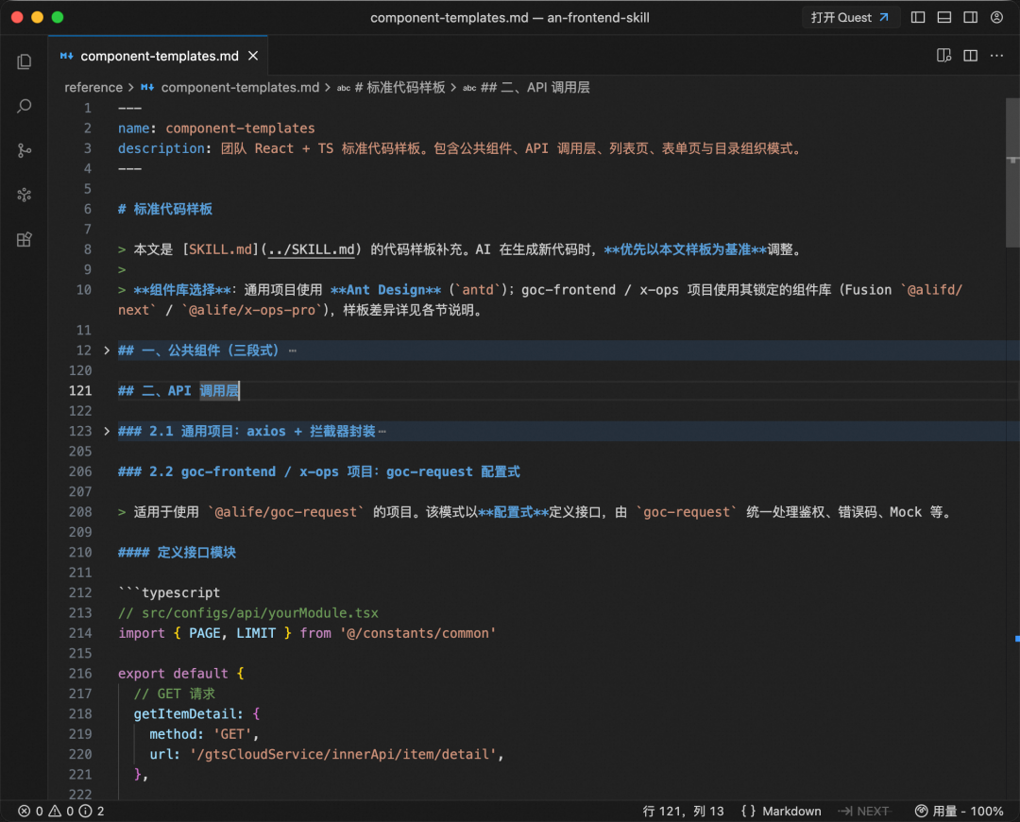
Task: Click the #### 定义接口模块 heading
Action: 177,552
